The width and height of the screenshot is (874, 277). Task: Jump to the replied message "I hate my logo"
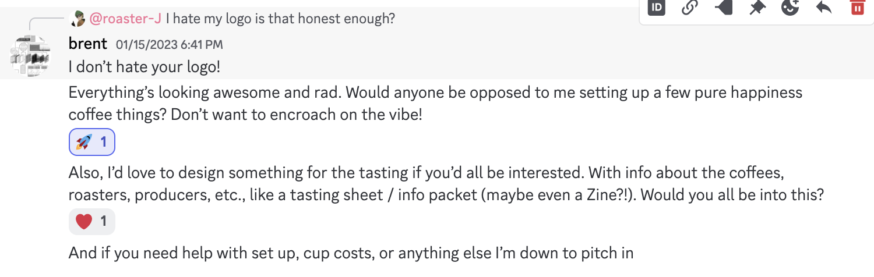(x=280, y=19)
